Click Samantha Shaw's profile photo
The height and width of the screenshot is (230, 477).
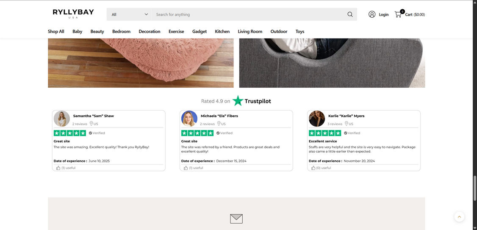point(62,119)
